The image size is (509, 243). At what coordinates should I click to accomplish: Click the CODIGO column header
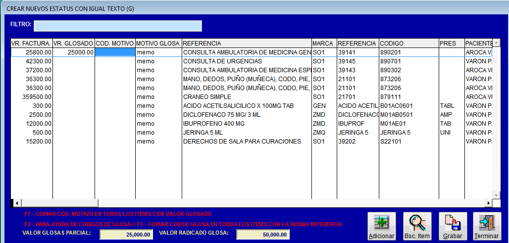pos(408,44)
